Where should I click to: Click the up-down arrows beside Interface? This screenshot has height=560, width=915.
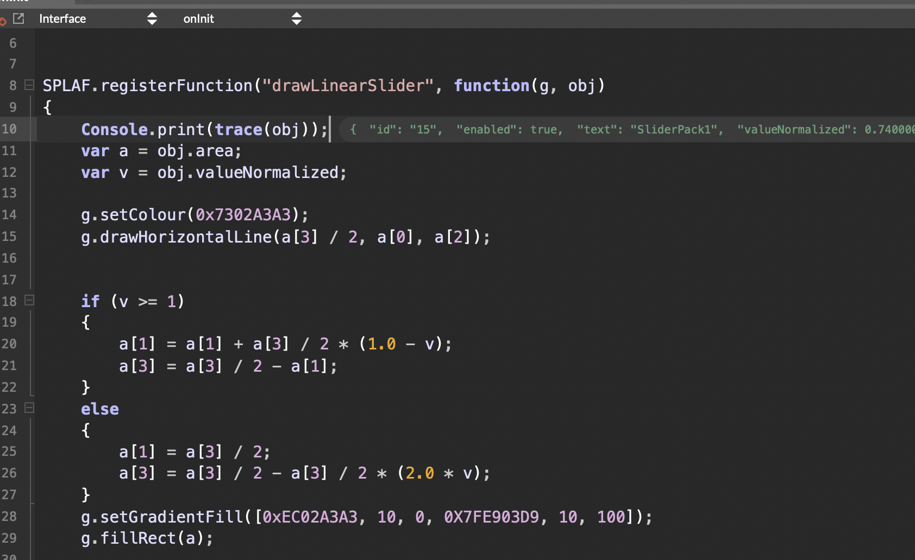click(x=152, y=19)
